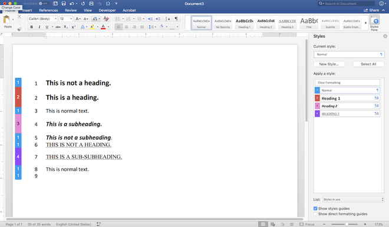The image size is (389, 227).
Task: Apply yellow text highlight color
Action: pyautogui.click(x=93, y=27)
